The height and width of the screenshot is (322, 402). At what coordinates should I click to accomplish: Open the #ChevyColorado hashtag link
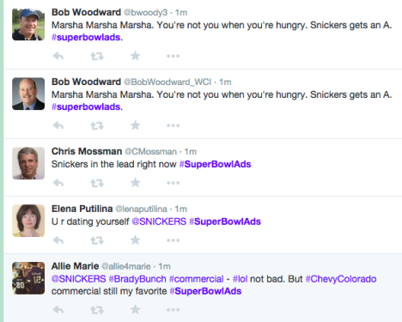click(x=341, y=279)
